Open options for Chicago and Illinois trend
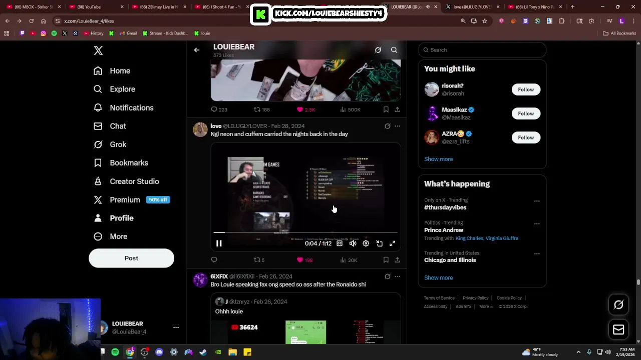 537,253
